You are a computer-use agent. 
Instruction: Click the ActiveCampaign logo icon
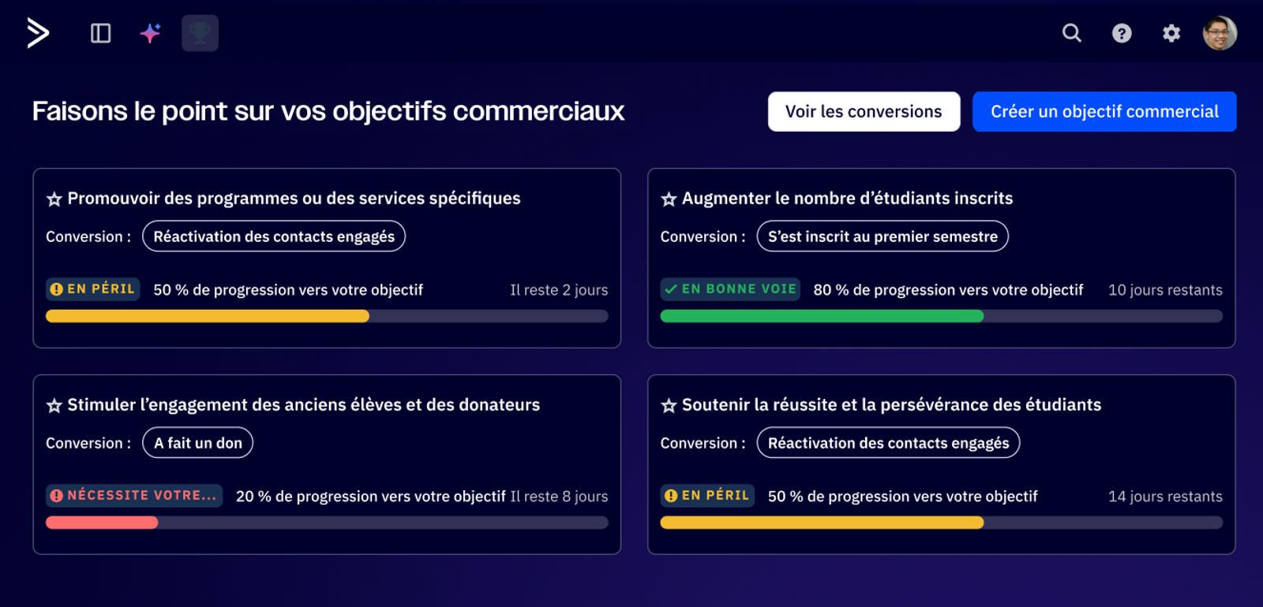tap(38, 33)
